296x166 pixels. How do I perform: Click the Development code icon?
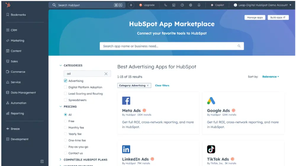8,139
